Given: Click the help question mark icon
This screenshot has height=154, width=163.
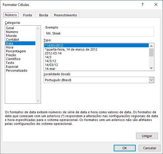Looking at the screenshot, I should (x=143, y=4).
